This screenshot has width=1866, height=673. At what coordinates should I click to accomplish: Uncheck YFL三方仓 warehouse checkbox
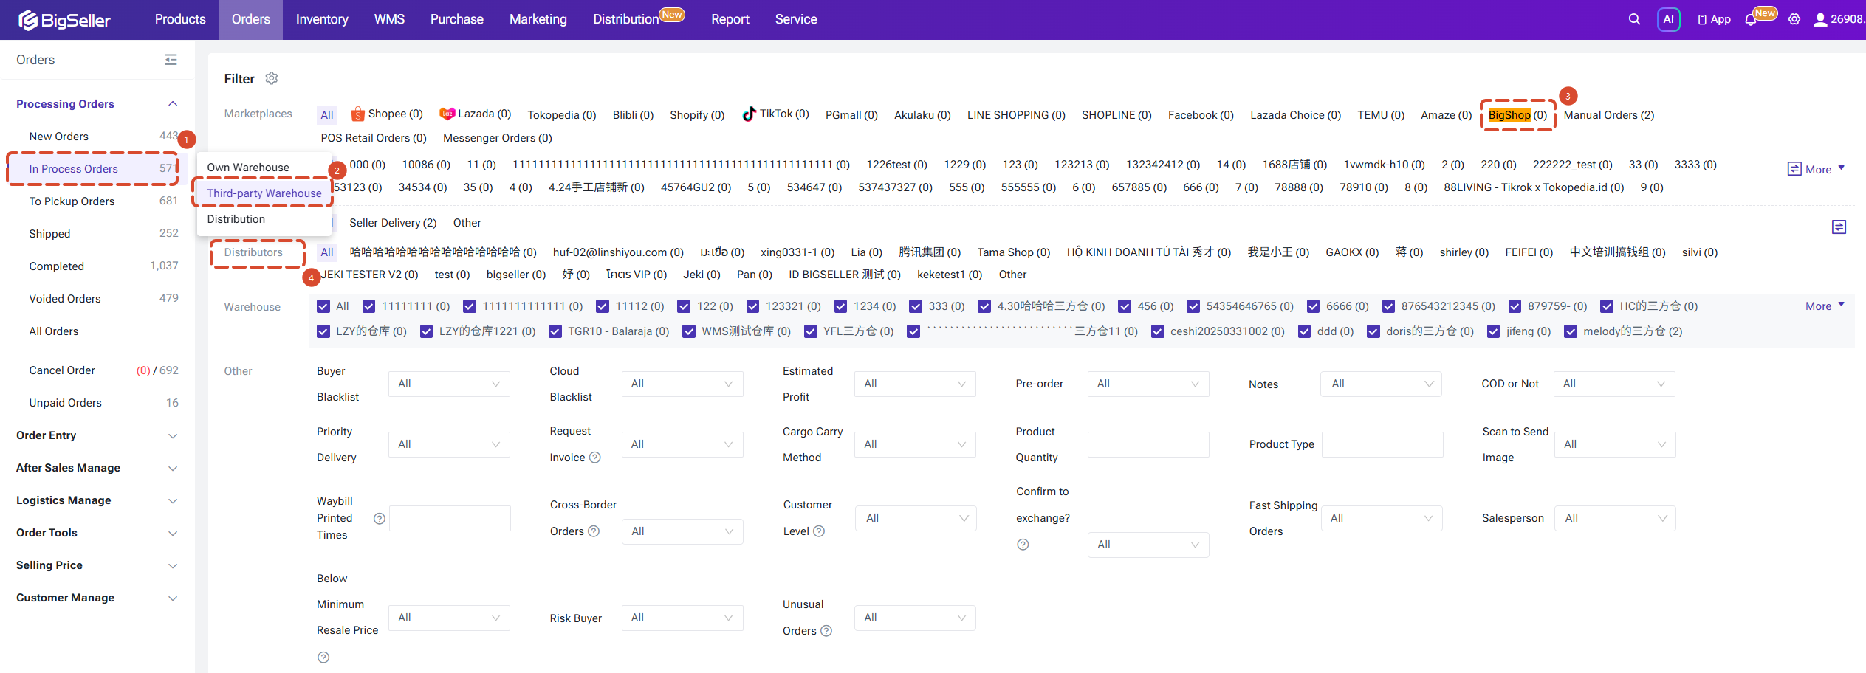[x=811, y=331]
